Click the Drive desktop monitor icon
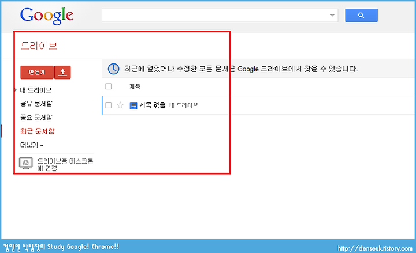416x253 pixels. click(x=26, y=163)
